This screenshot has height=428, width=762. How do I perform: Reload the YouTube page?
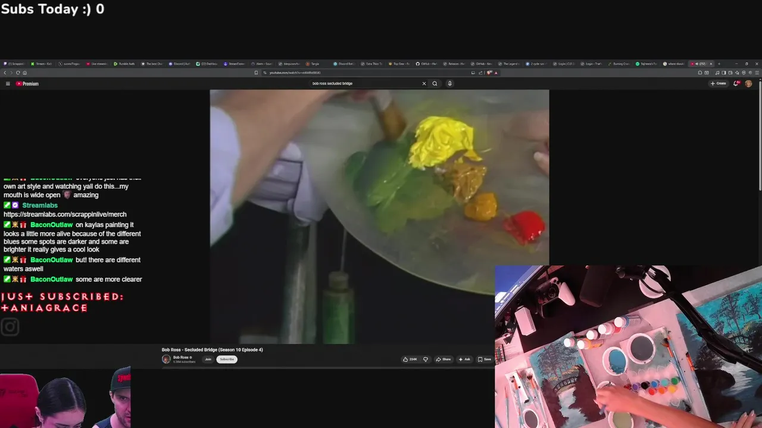(x=18, y=73)
